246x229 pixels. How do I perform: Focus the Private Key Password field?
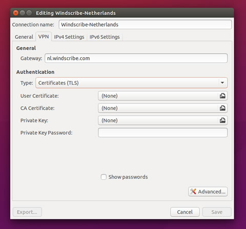point(162,133)
